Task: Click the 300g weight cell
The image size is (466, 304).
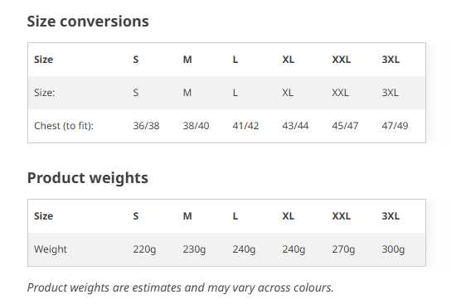Action: tap(393, 249)
